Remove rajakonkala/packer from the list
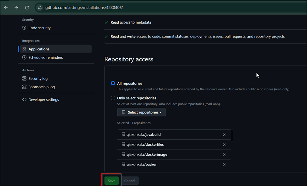307x186 pixels. [x=224, y=164]
